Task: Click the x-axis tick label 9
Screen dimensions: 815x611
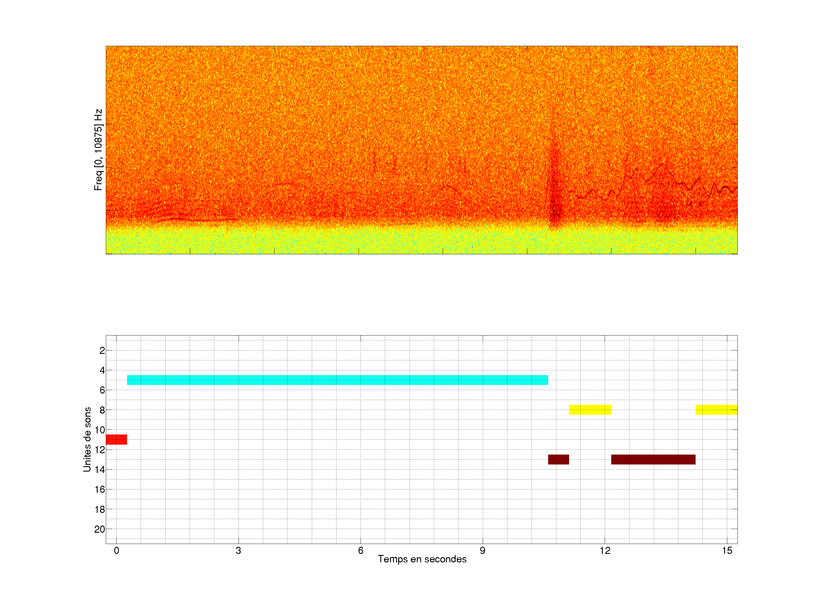Action: pyautogui.click(x=482, y=550)
